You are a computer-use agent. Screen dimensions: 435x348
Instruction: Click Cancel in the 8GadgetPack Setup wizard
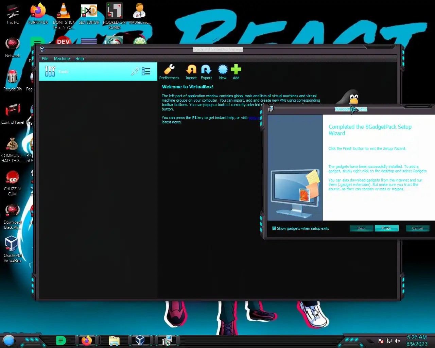coord(418,228)
